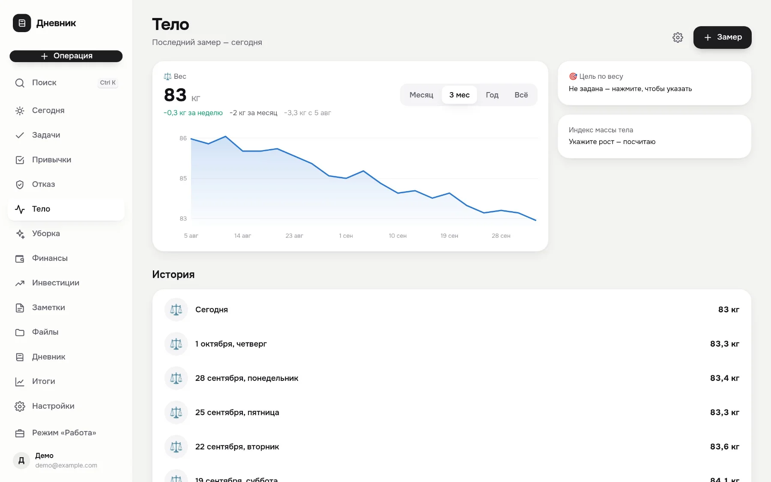Image resolution: width=771 pixels, height=482 pixels.
Task: Click the sun icon for Сегодня
Action: coord(20,111)
